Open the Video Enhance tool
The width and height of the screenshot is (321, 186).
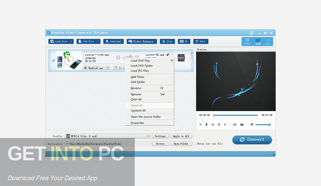tap(142, 42)
